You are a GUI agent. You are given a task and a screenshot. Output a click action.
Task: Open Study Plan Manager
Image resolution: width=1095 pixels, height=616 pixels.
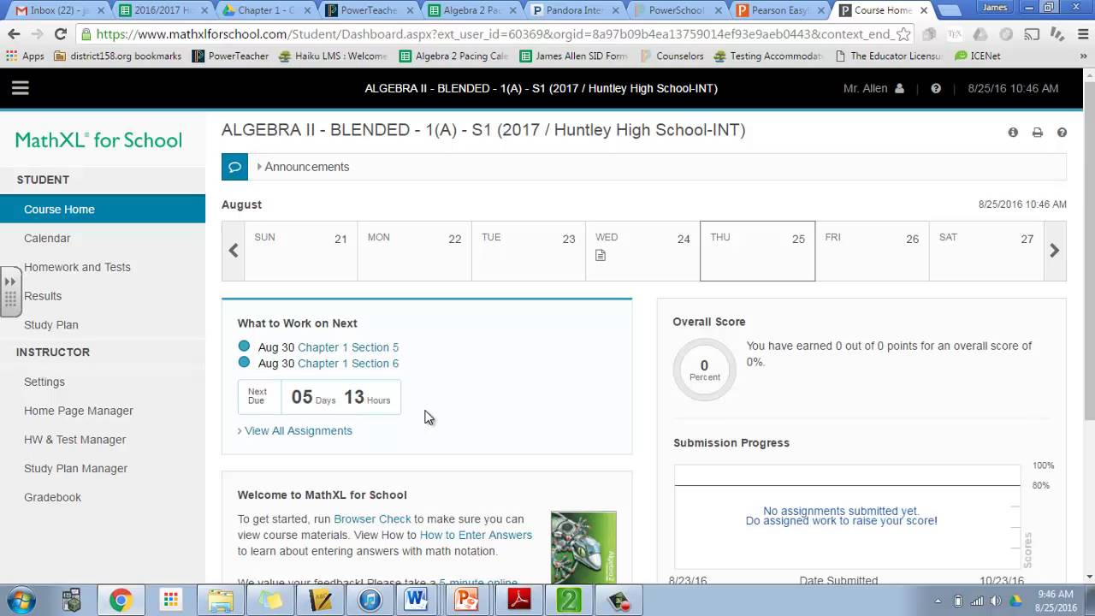(76, 468)
